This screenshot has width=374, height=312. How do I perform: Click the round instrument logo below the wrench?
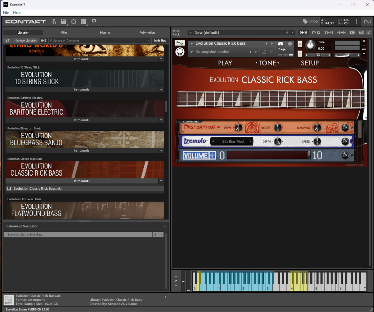pos(180,52)
